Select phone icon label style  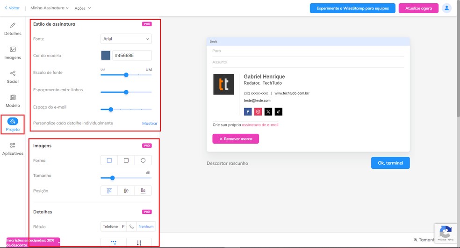pos(131,226)
